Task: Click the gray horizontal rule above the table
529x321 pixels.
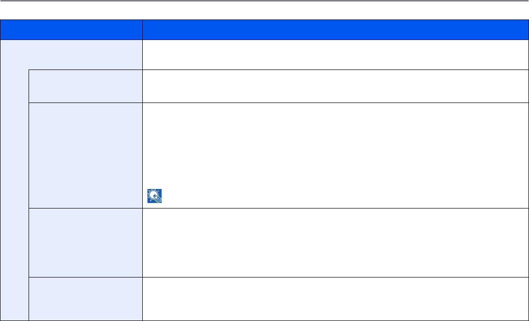Action: pos(264,1)
